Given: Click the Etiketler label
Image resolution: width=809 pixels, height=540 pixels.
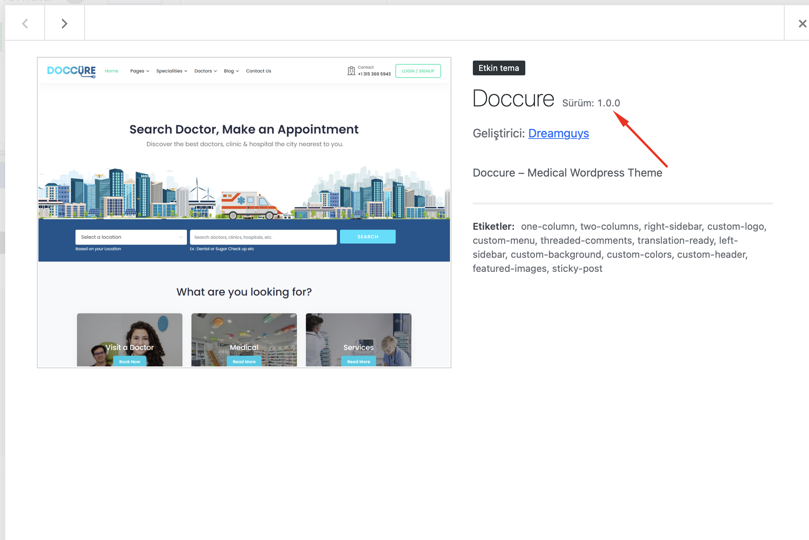Looking at the screenshot, I should (494, 226).
